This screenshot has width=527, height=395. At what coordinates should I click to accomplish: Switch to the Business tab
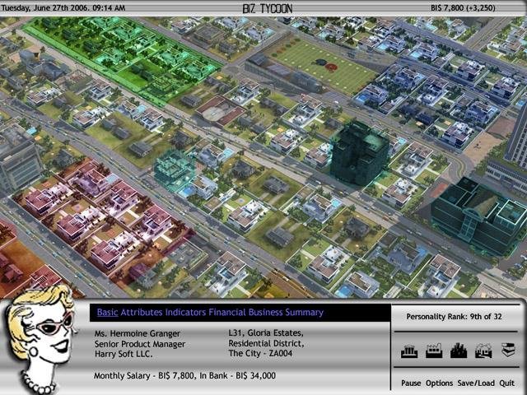265,313
